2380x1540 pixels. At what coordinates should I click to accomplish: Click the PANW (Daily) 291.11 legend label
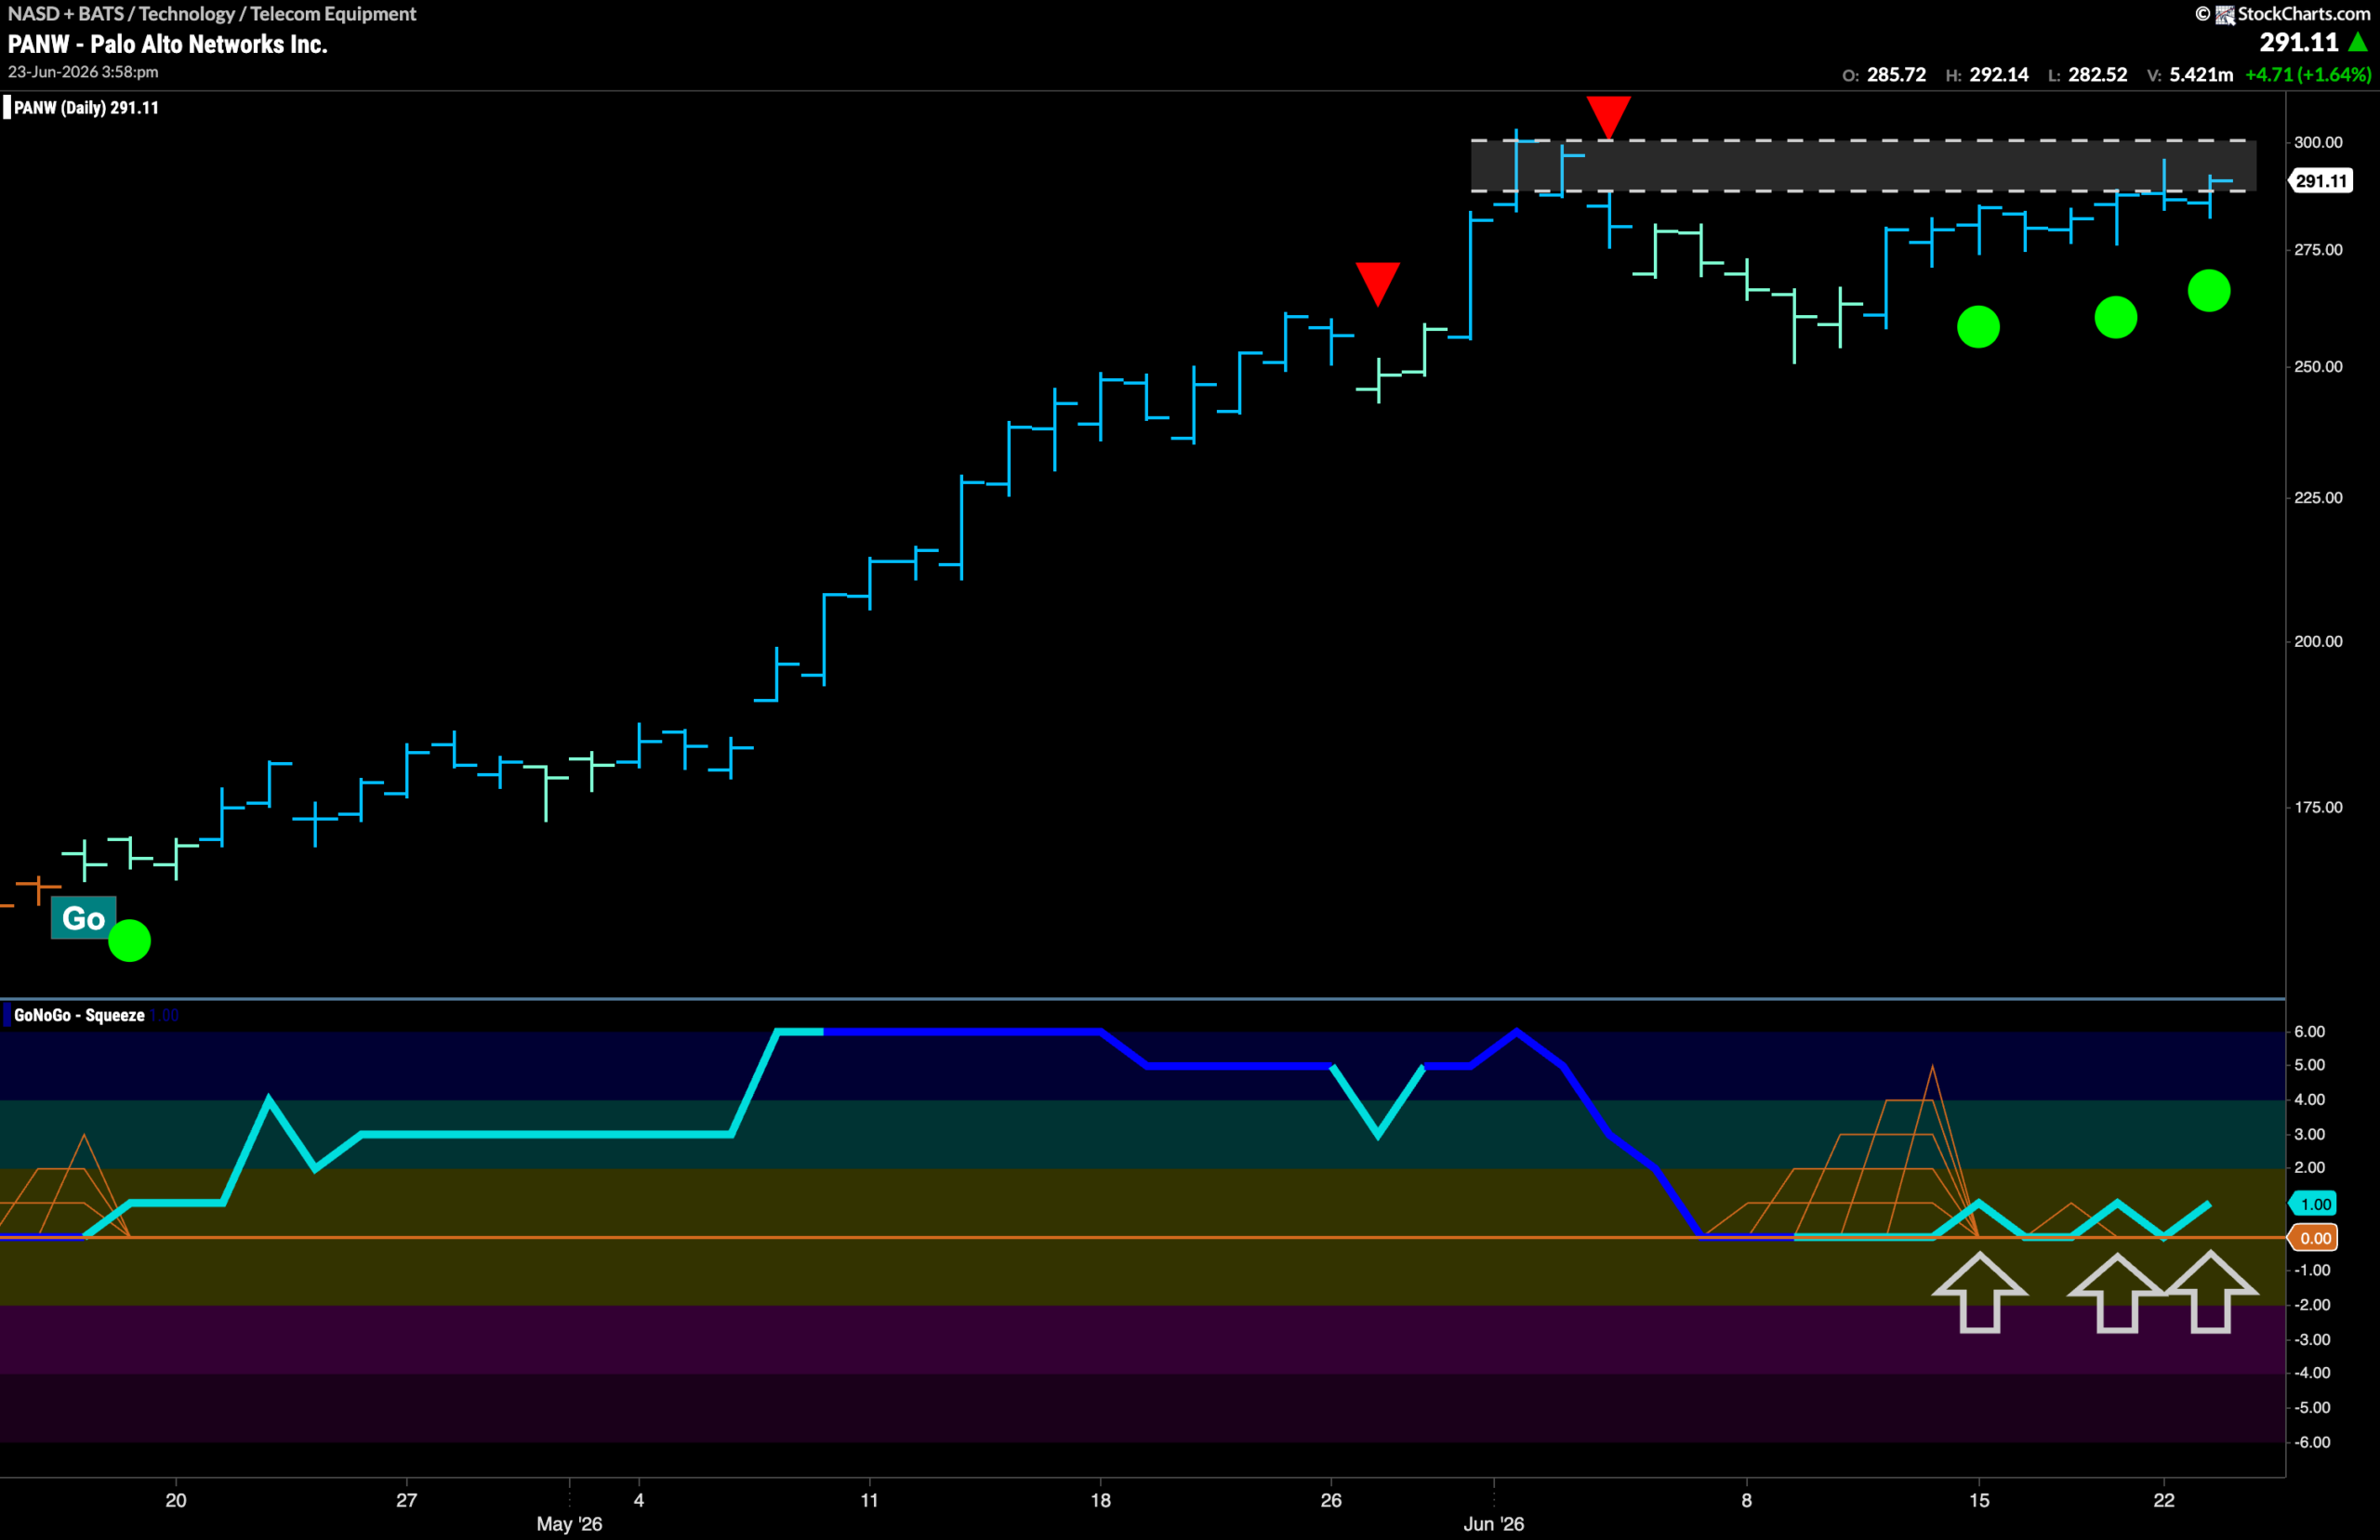(86, 108)
